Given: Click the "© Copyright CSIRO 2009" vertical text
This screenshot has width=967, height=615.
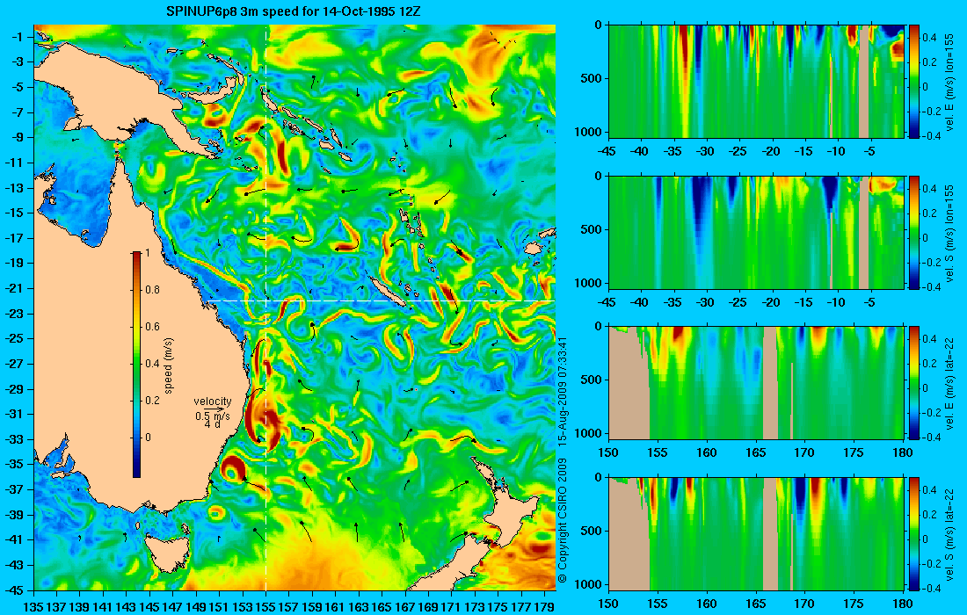Looking at the screenshot, I should 562,521.
